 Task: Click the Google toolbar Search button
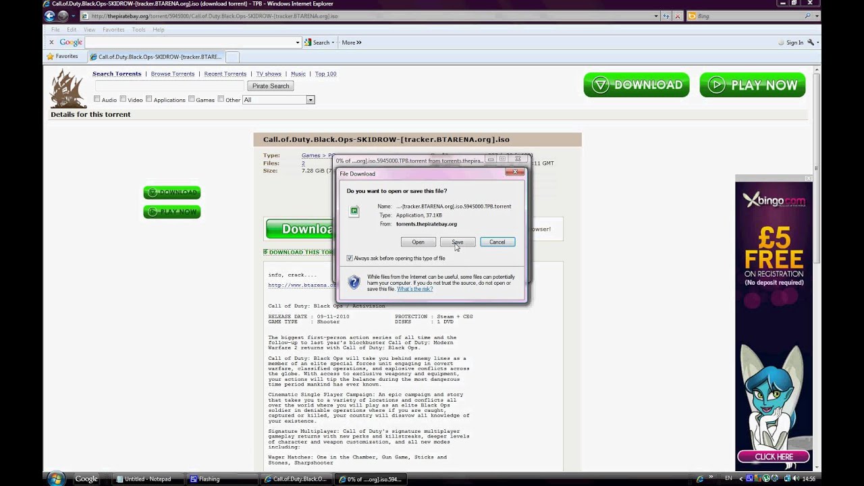click(x=319, y=43)
